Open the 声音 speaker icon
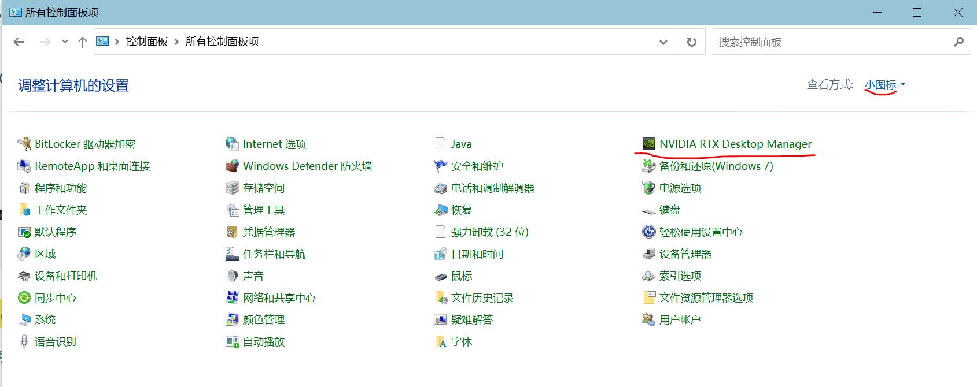The width and height of the screenshot is (977, 387). [x=233, y=276]
